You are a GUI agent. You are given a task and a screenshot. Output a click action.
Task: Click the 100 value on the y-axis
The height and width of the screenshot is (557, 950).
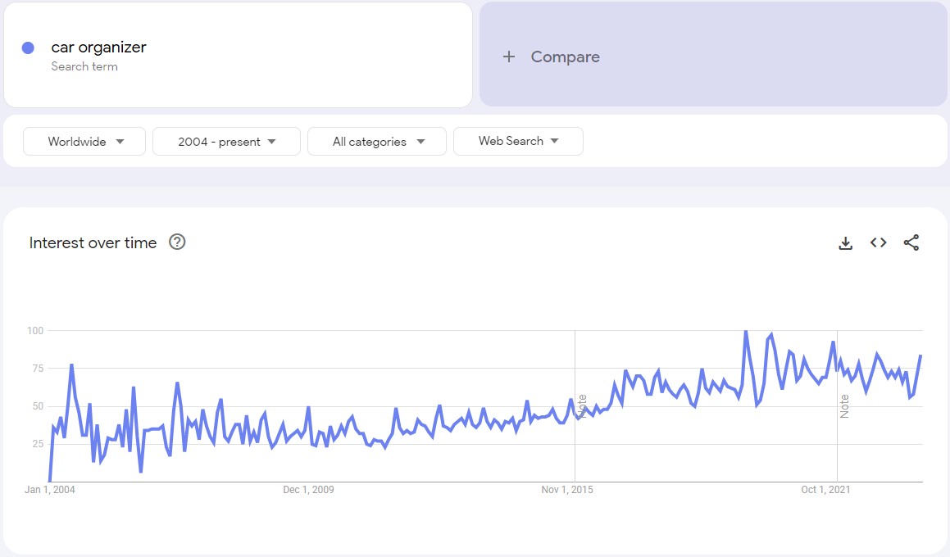pos(34,330)
